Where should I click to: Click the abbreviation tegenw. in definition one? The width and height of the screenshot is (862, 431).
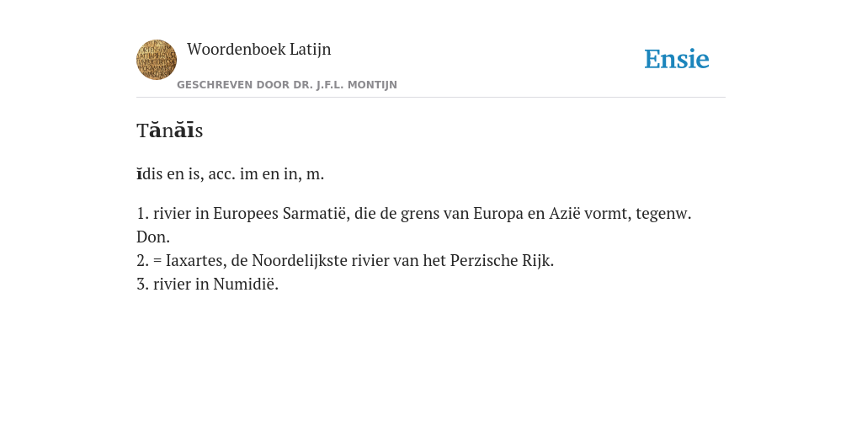(x=663, y=213)
